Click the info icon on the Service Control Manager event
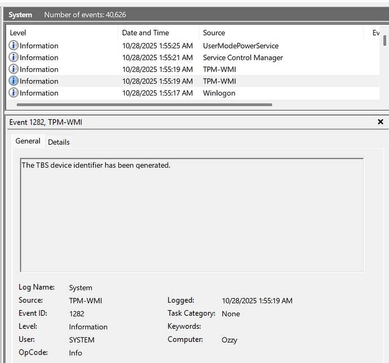Image resolution: width=389 pixels, height=363 pixels. point(14,57)
